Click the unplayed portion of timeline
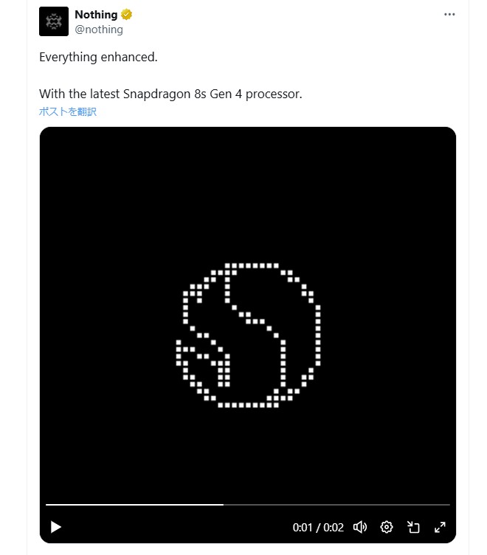The image size is (487, 555). click(336, 504)
